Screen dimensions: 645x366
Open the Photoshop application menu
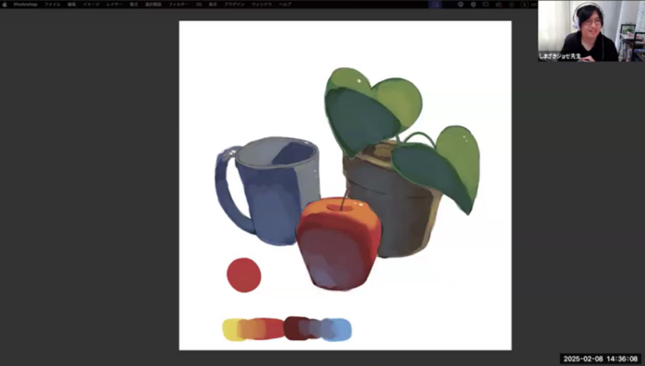click(26, 5)
